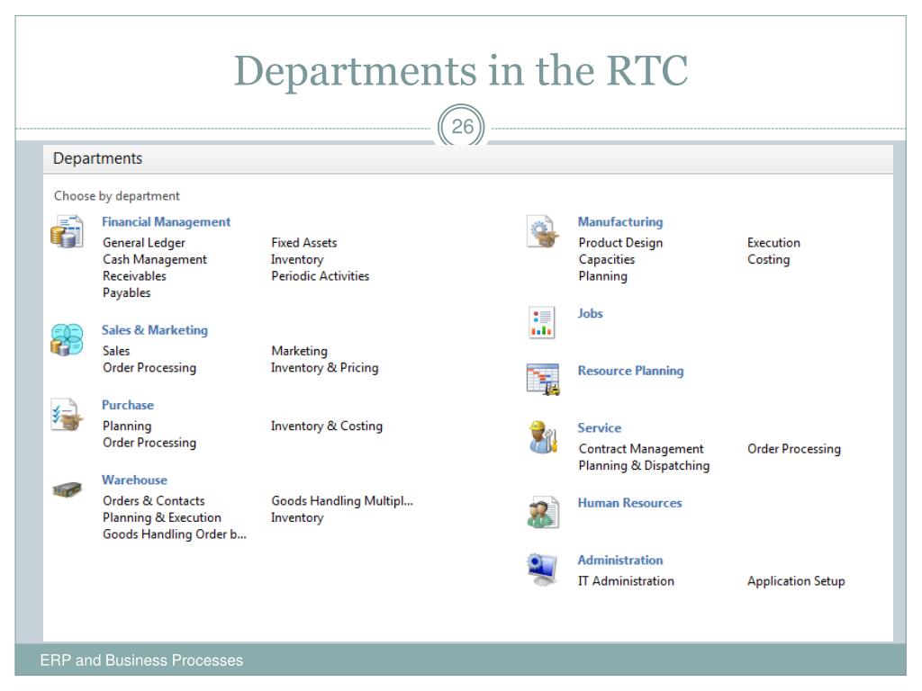Select Orders & Contacts under Warehouse
Viewport: 922px width, 691px height.
click(x=153, y=500)
